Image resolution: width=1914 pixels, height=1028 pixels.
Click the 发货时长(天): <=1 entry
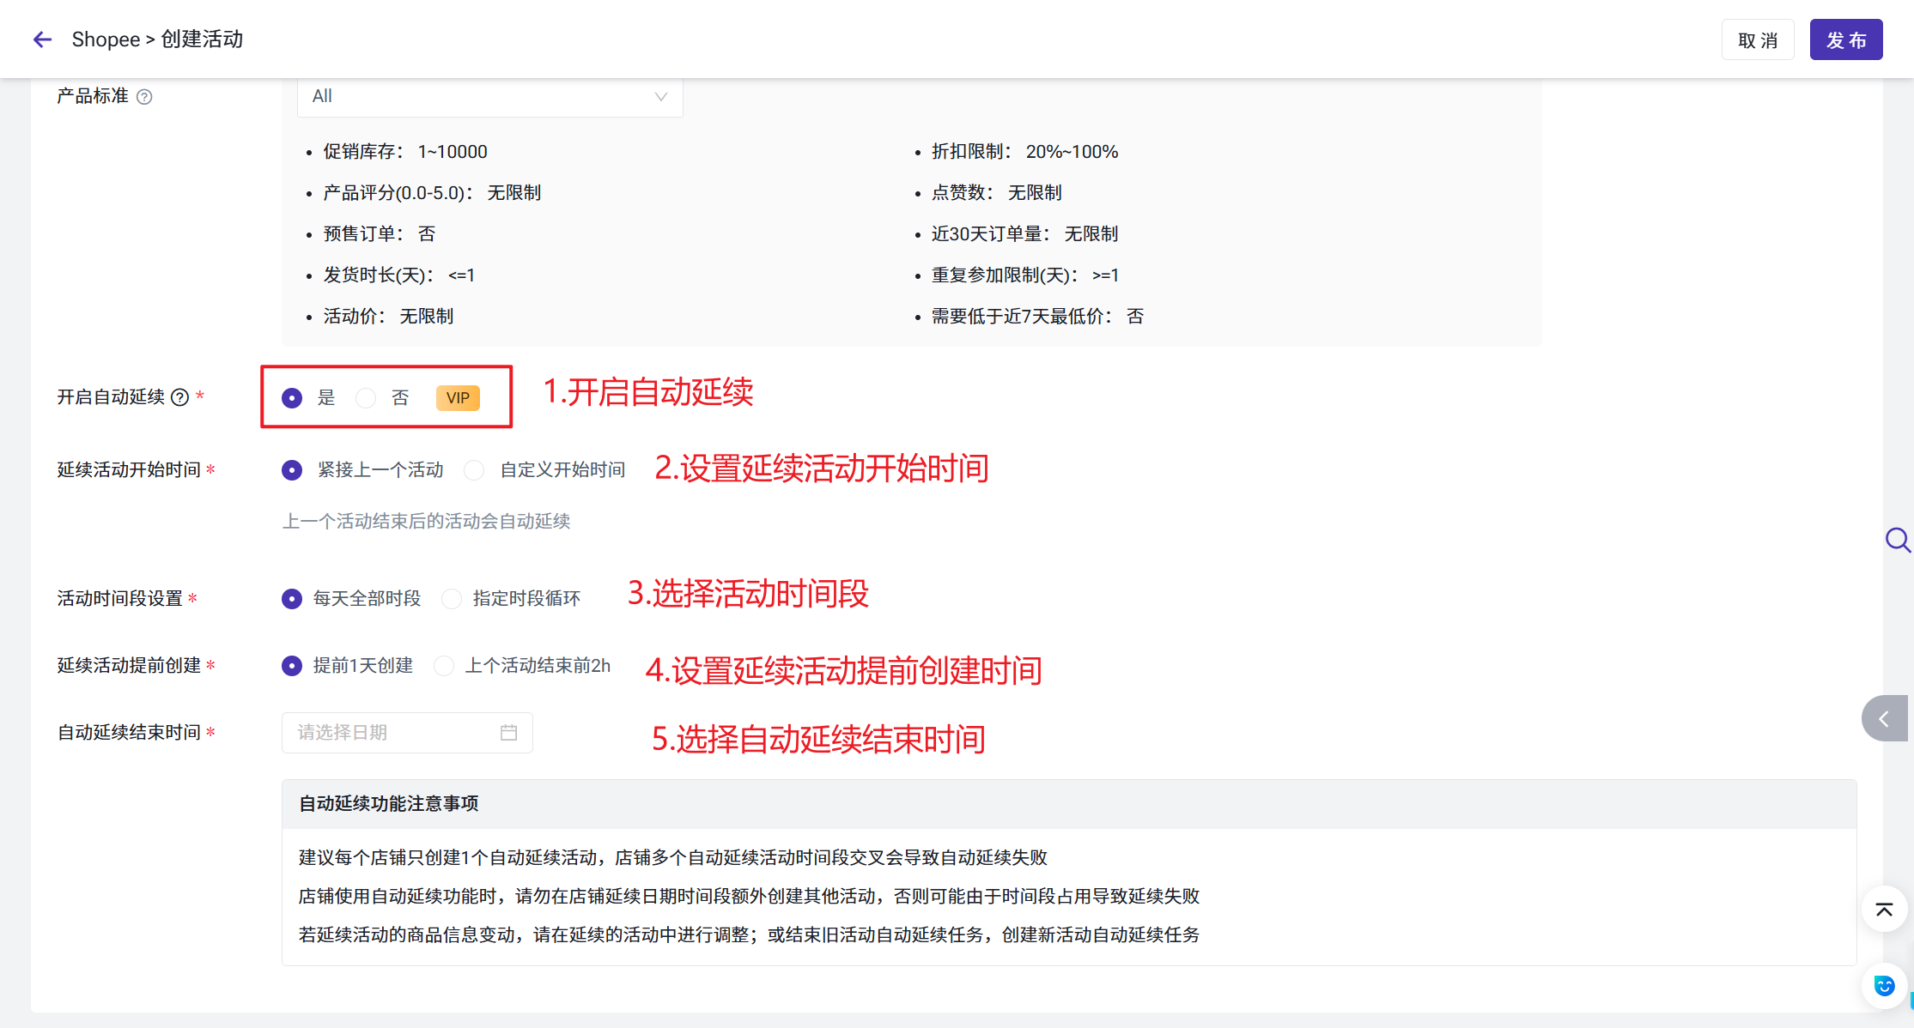coord(399,275)
